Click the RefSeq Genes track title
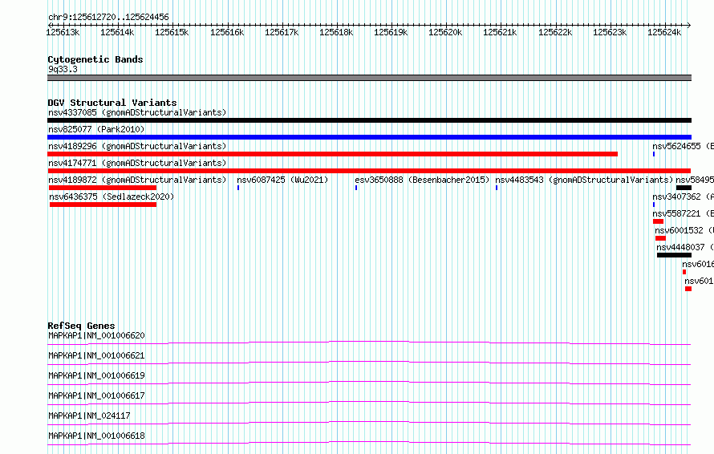The height and width of the screenshot is (454, 714). (82, 326)
